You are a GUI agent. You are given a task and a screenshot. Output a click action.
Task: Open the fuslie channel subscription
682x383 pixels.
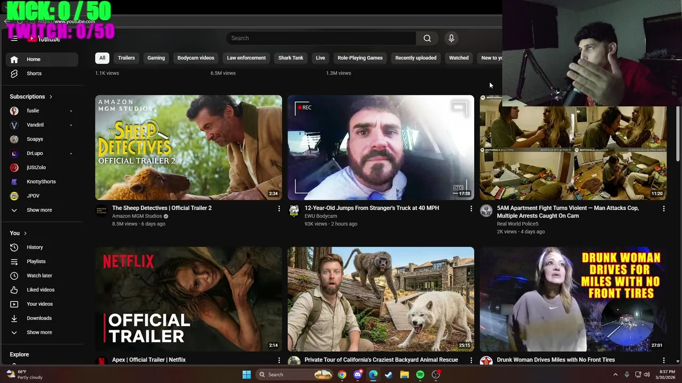click(43, 111)
